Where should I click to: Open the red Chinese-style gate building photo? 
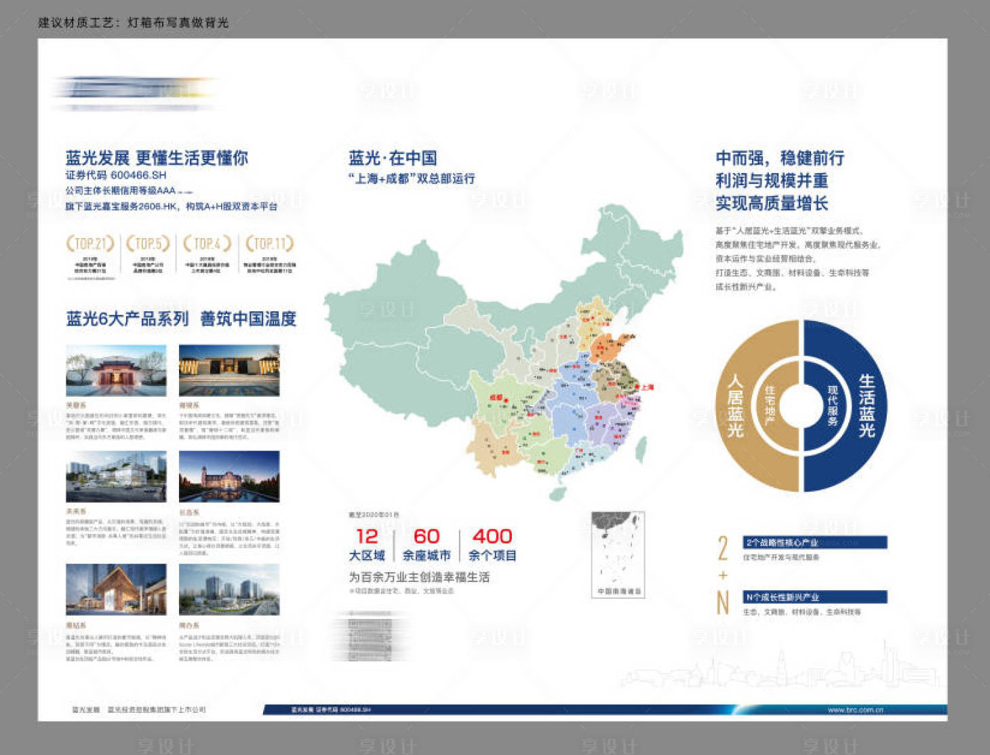pyautogui.click(x=116, y=370)
